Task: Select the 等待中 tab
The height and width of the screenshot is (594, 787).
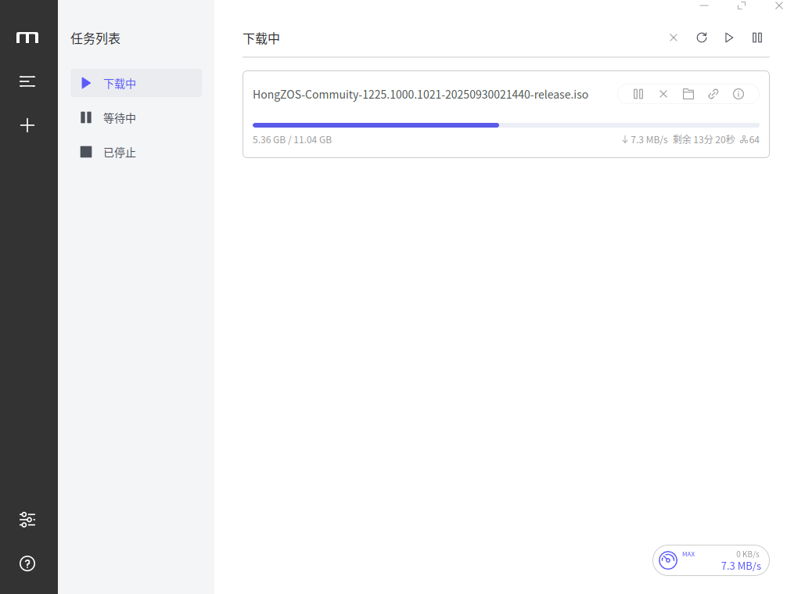Action: (x=136, y=117)
